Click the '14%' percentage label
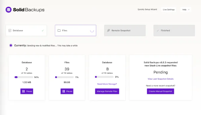201x115 pixels. pos(36,77)
